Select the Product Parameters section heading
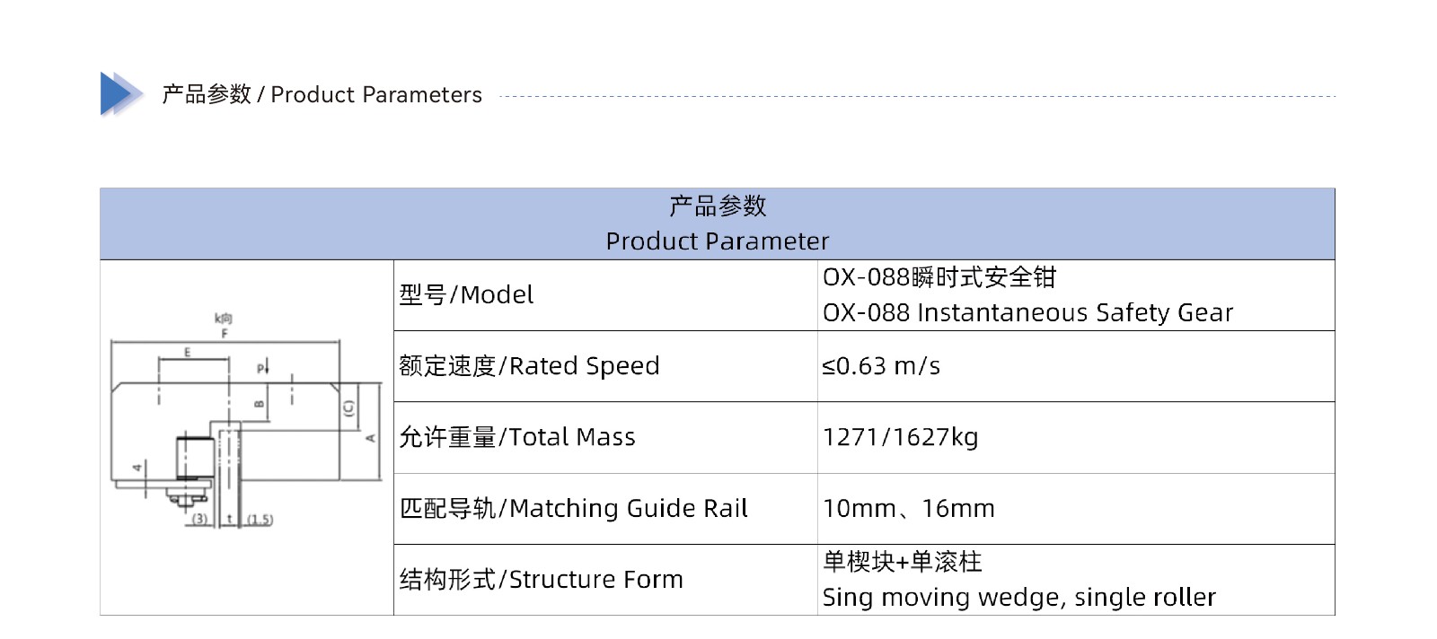1437x639 pixels. coord(322,94)
